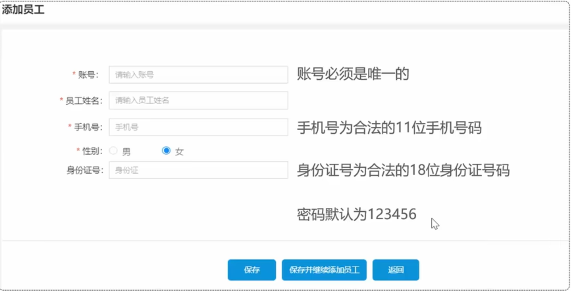The width and height of the screenshot is (571, 291).
Task: Click the 身份证 placeholder input
Action: coord(198,170)
